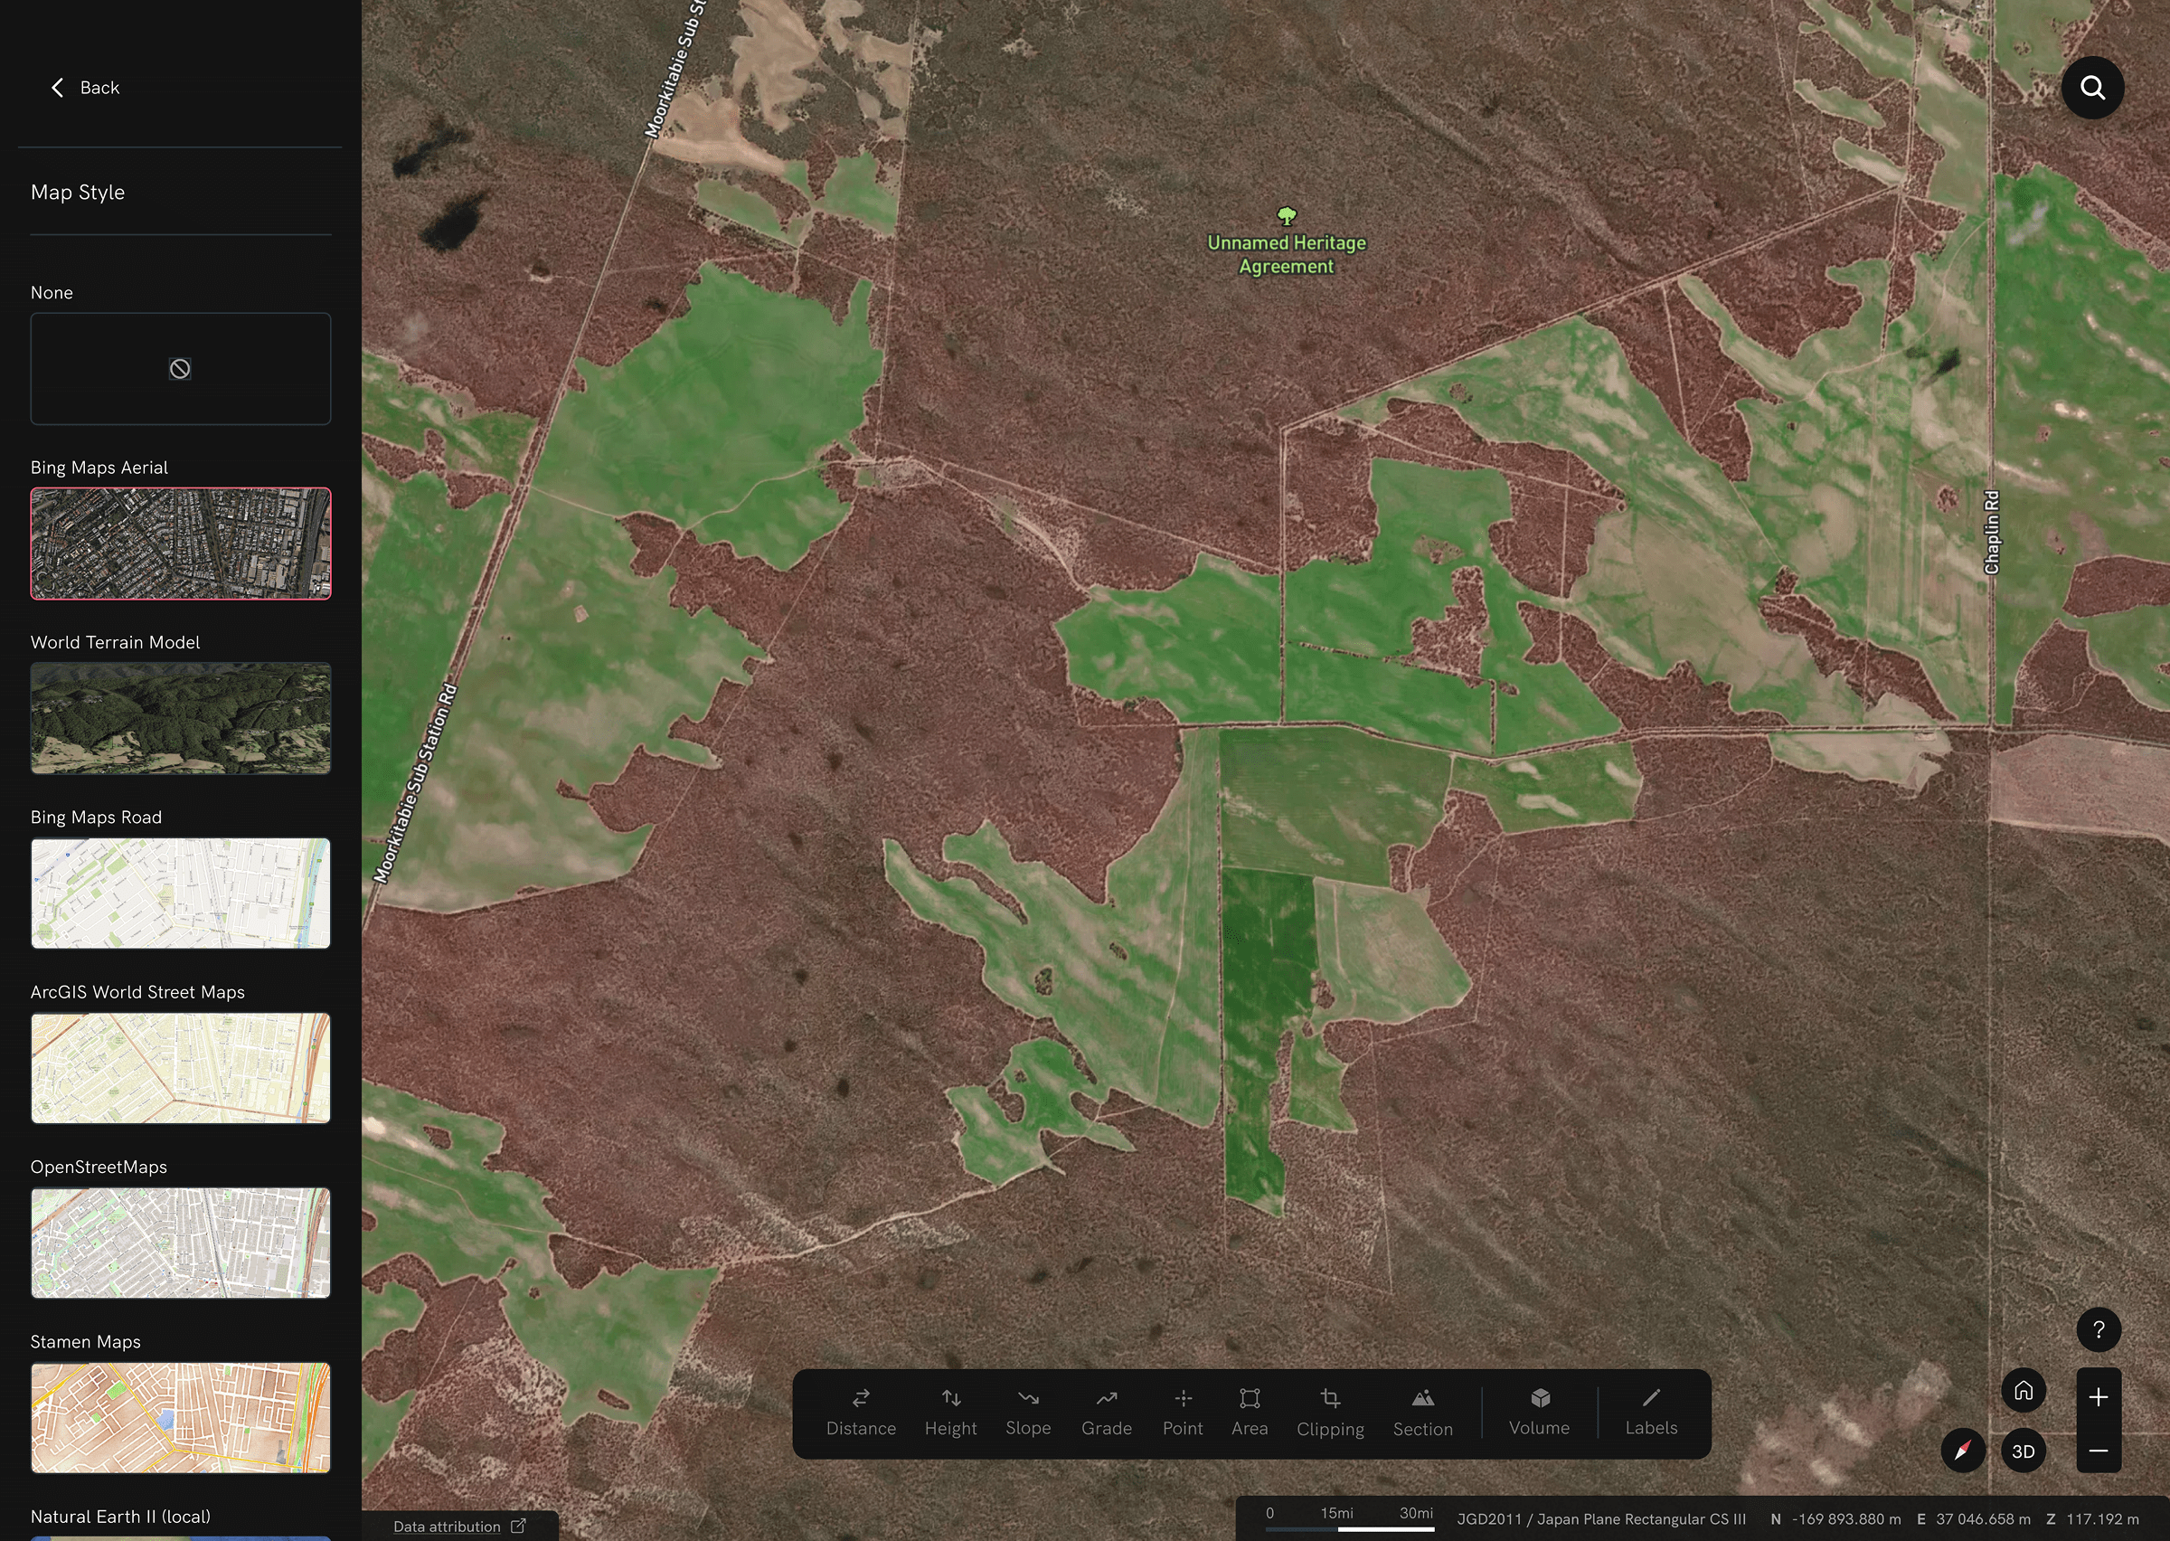Zoom out with minus button

click(x=2098, y=1451)
